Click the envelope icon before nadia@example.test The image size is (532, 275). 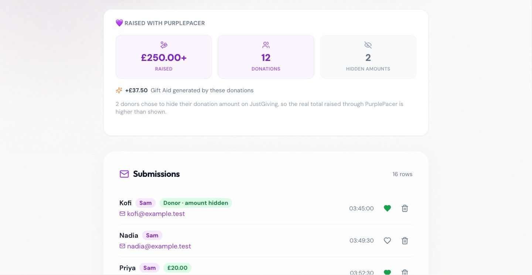[122, 246]
